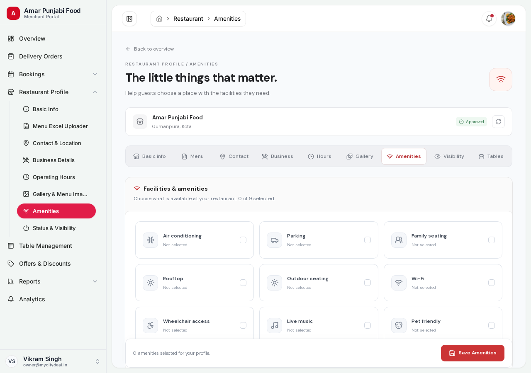The width and height of the screenshot is (531, 373).
Task: Click the home breadcrumb icon
Action: coord(159,19)
